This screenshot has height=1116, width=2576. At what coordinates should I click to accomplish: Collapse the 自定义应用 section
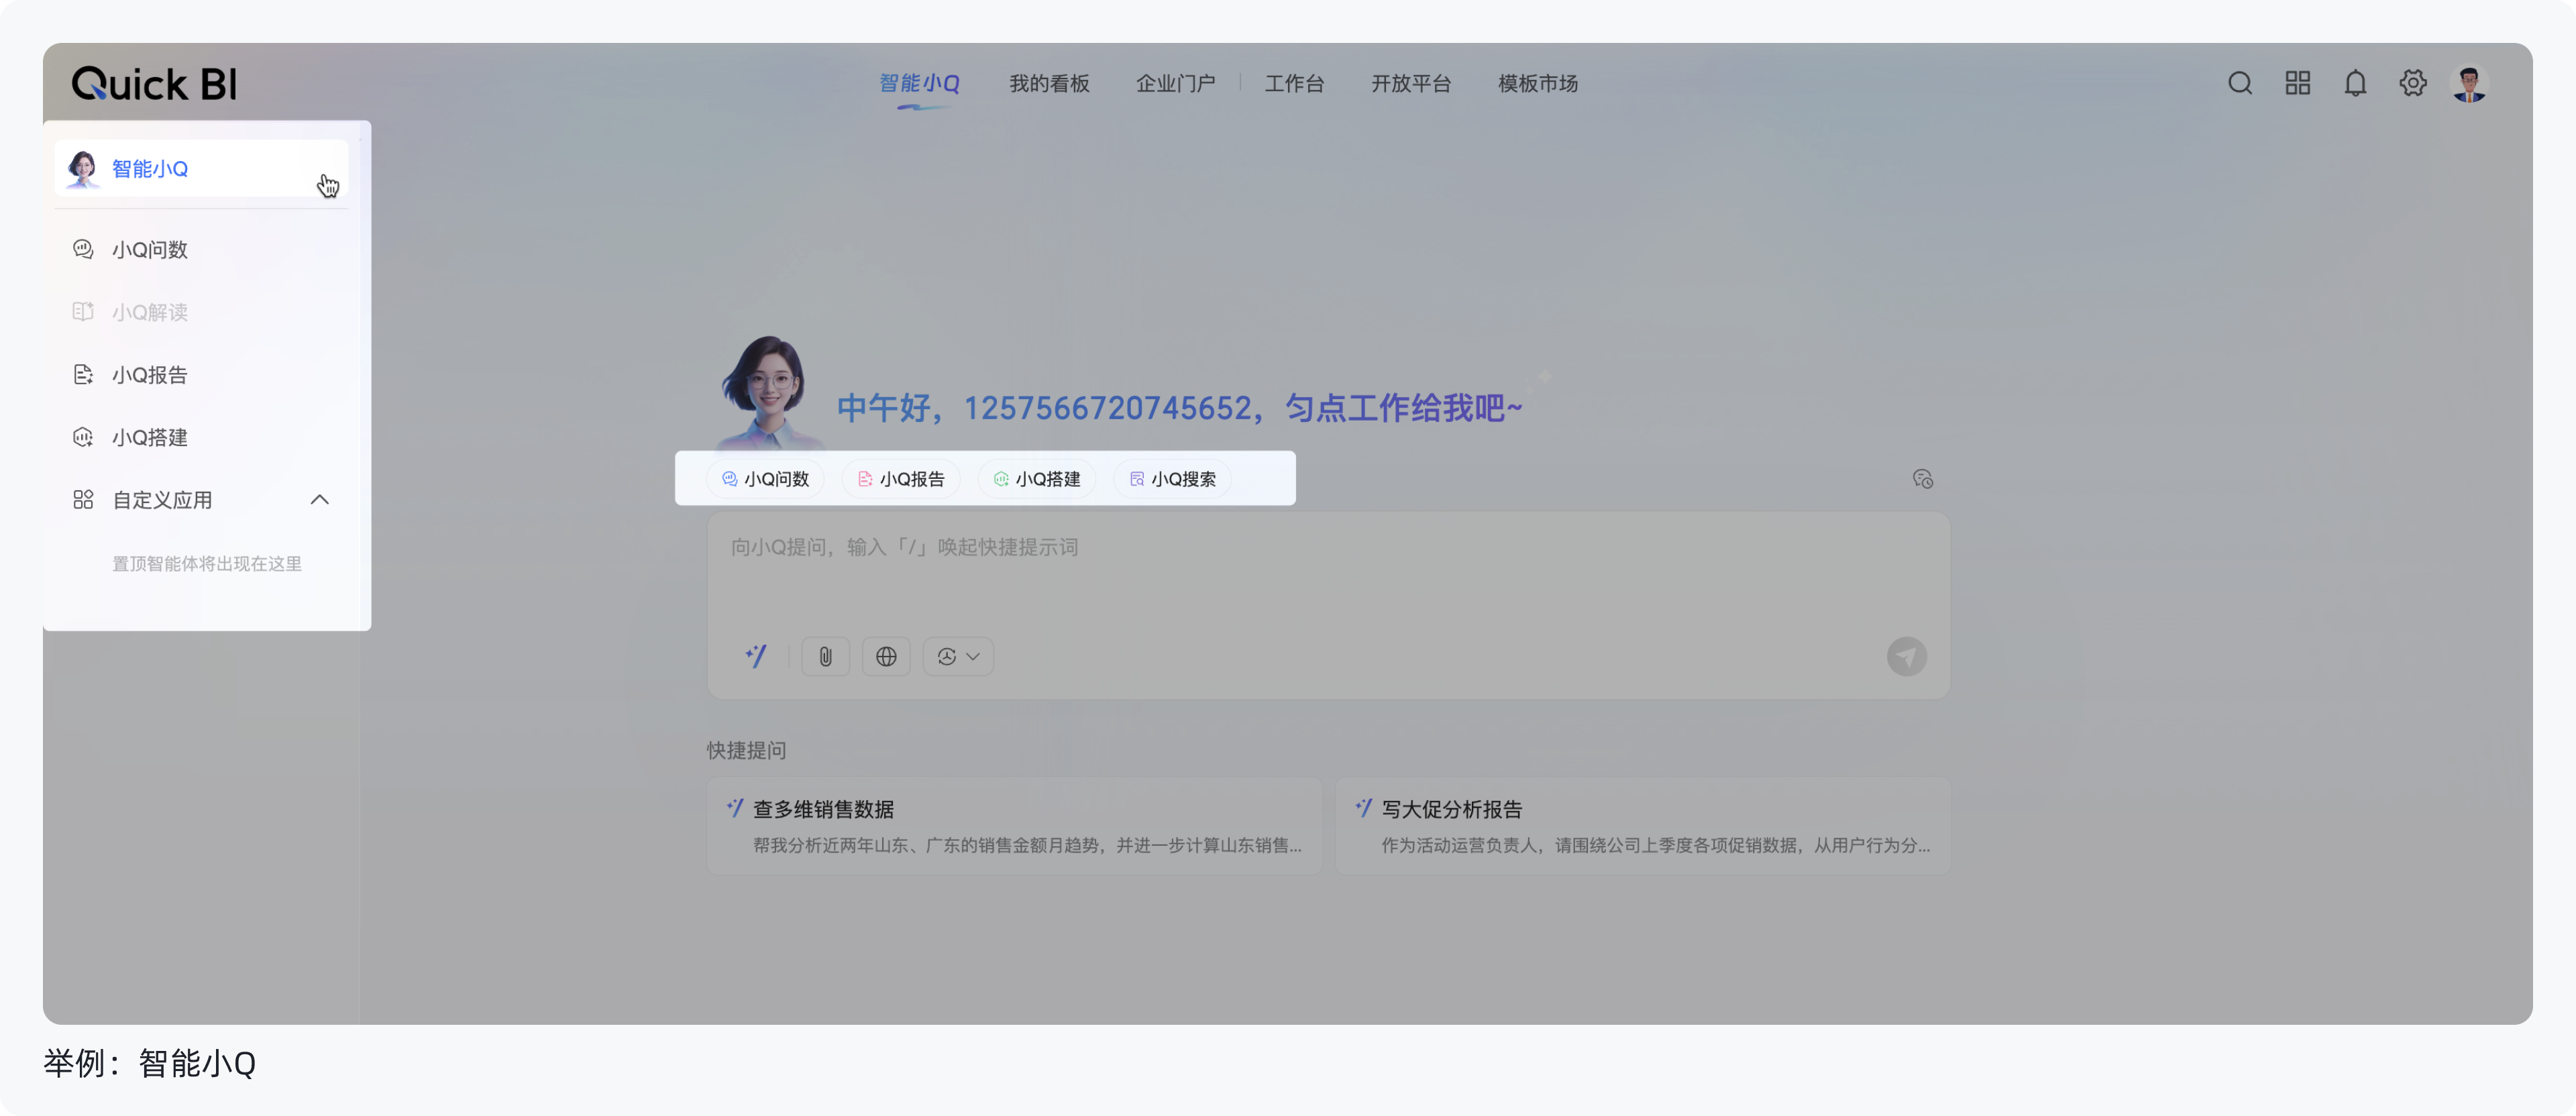point(320,499)
